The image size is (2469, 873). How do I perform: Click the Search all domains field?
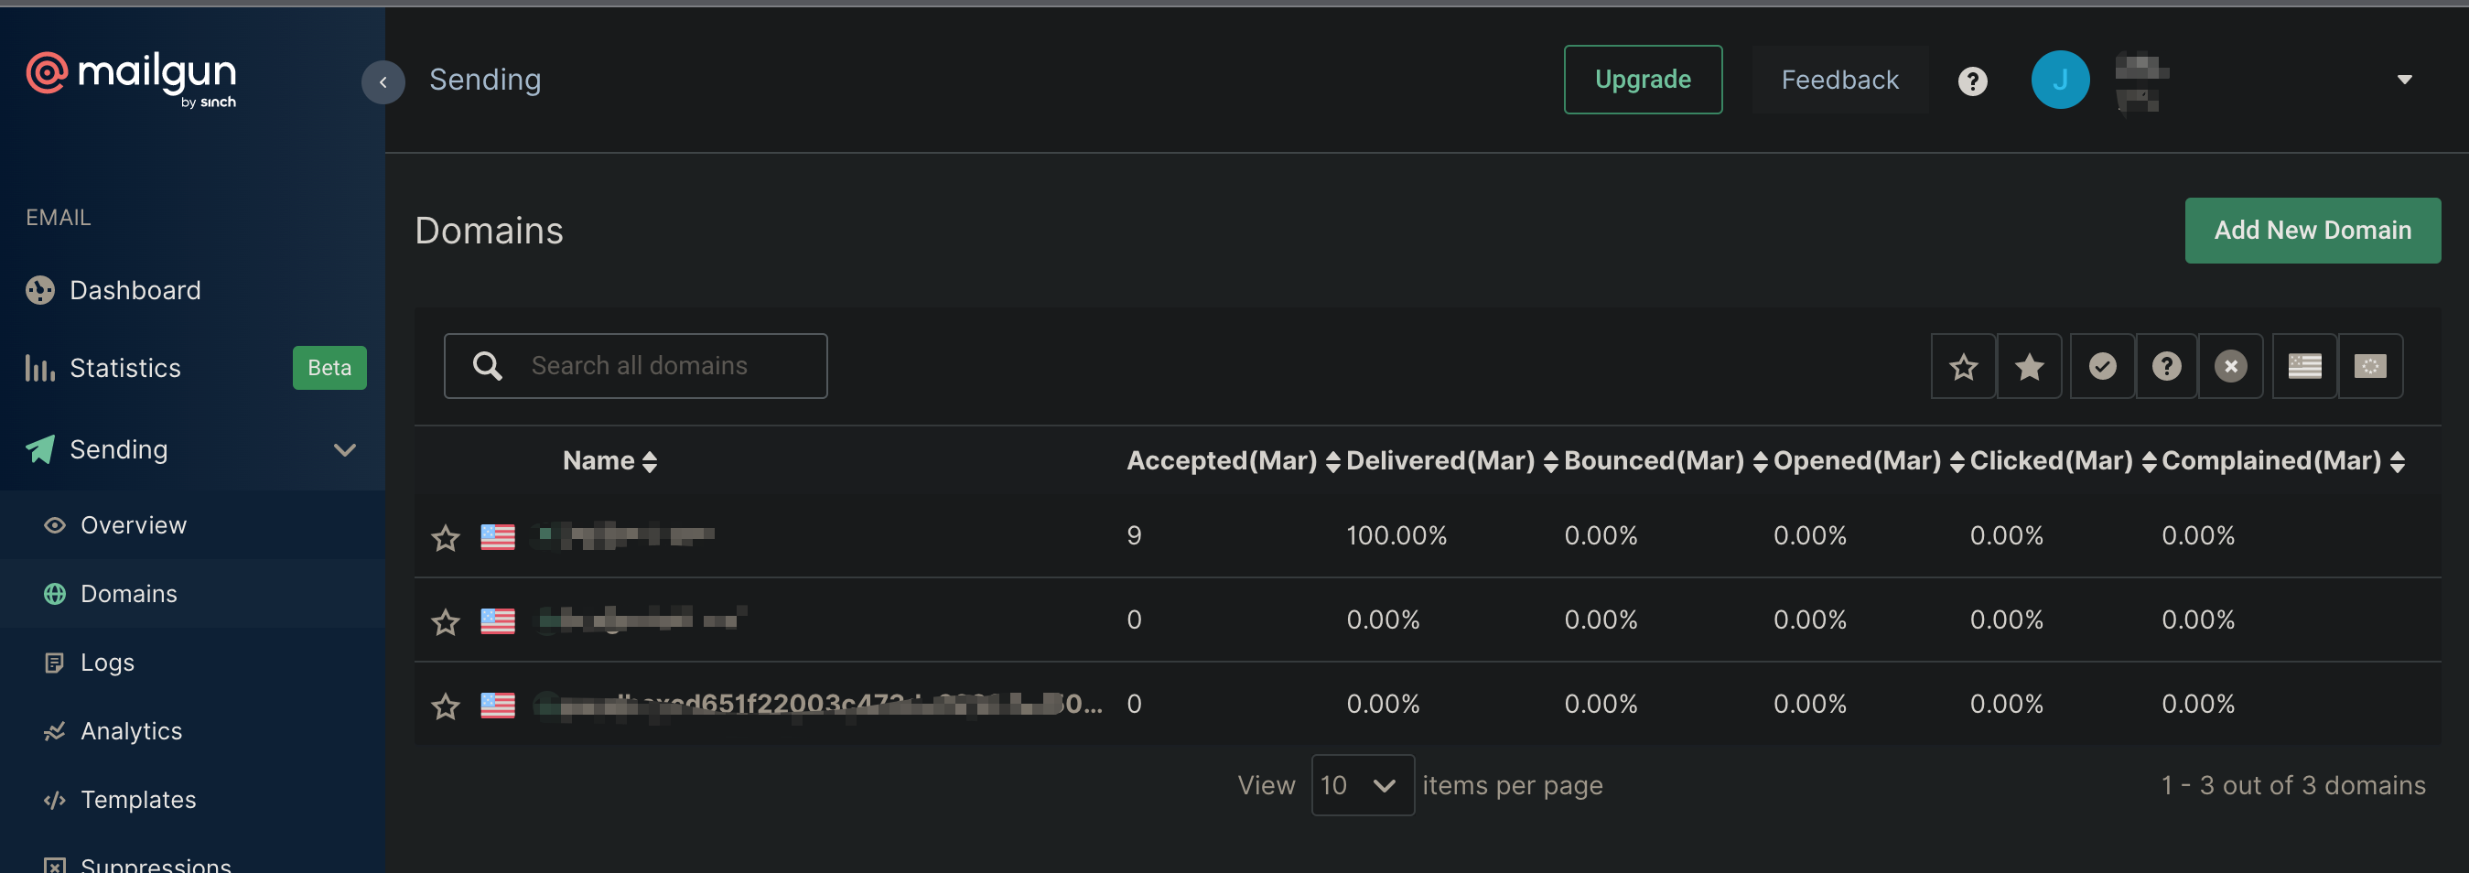pos(671,366)
